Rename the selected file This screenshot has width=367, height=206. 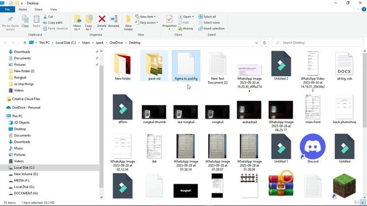click(x=114, y=22)
